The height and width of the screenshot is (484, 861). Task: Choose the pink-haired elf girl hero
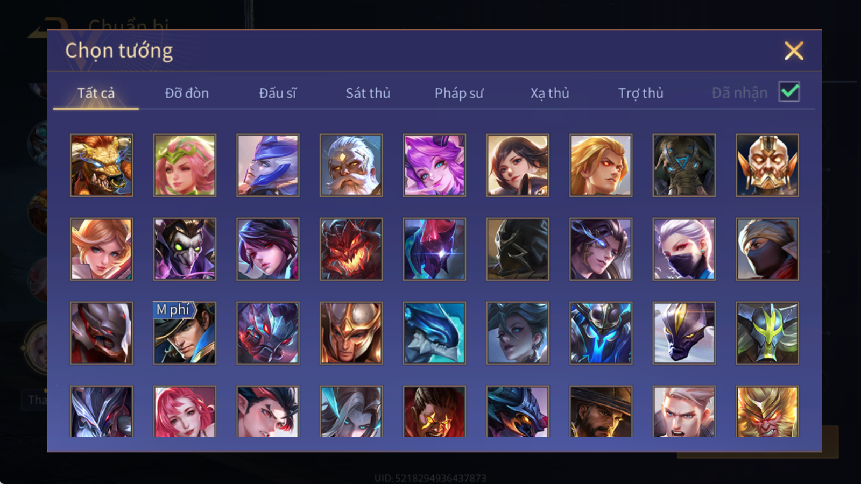(185, 165)
